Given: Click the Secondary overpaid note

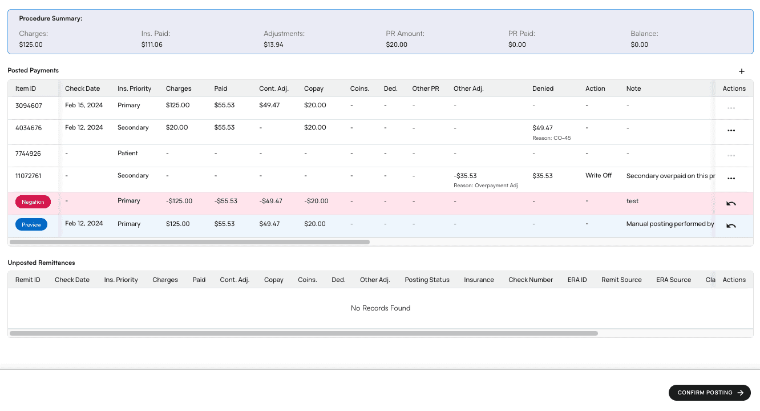Looking at the screenshot, I should coord(670,176).
